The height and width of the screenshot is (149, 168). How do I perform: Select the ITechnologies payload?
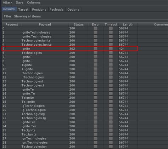32,73
